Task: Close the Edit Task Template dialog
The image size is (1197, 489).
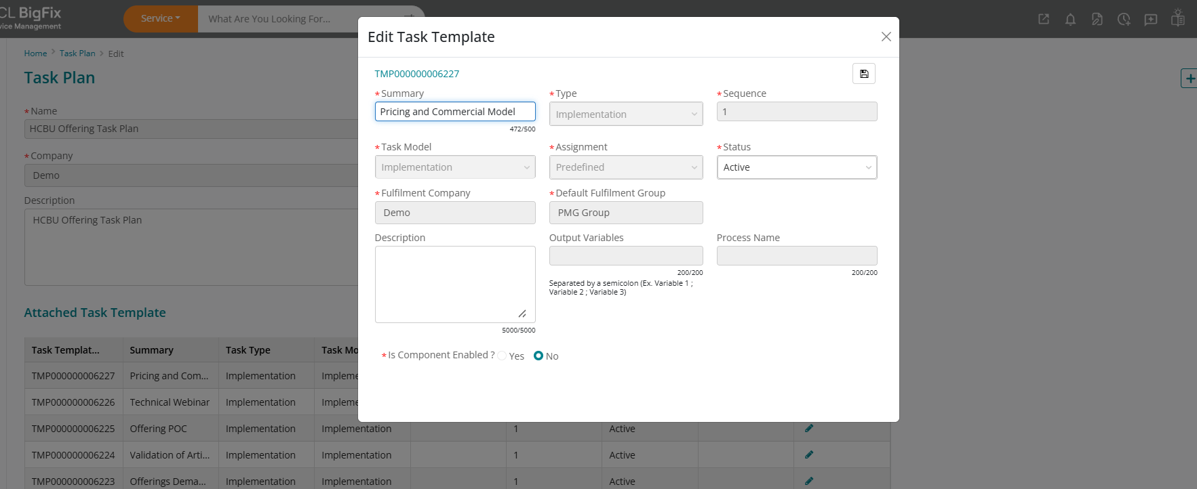Action: [x=886, y=37]
